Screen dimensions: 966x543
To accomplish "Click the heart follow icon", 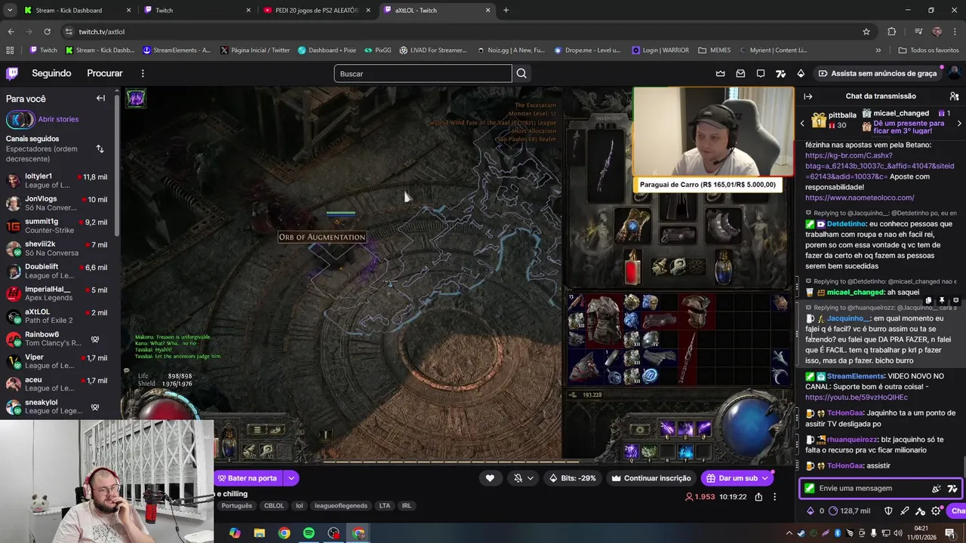I will coord(490,478).
